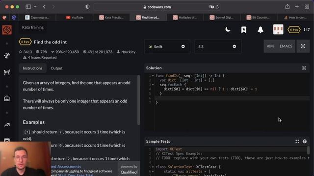Viewport: 314px width, 176px height.
Task: Switch to the How to con... browser tab
Action: pos(295,18)
